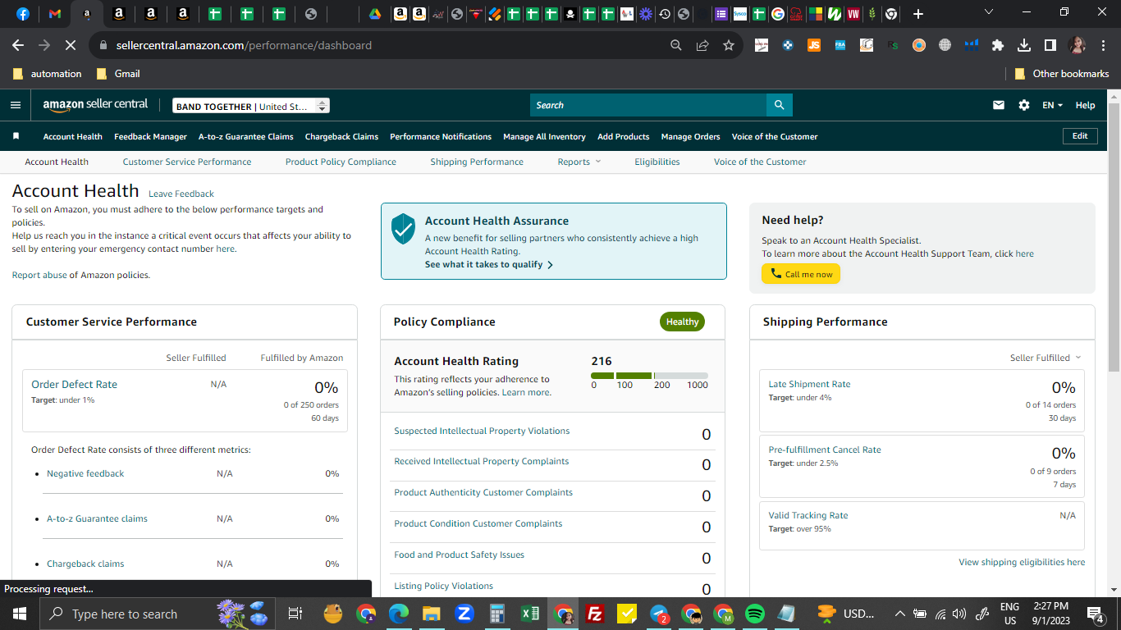Open the messages envelope icon
Image resolution: width=1121 pixels, height=630 pixels.
point(999,105)
